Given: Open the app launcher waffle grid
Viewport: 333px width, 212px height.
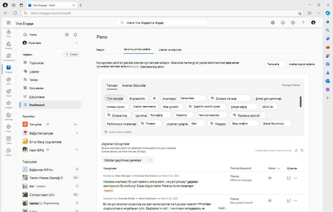Looking at the screenshot, I should click(9, 23).
